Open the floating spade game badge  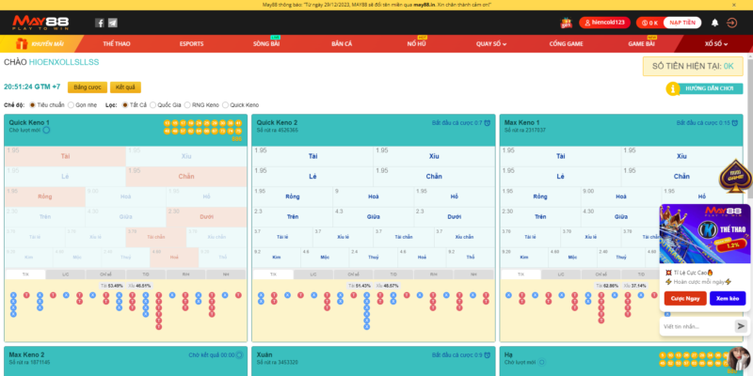tap(735, 177)
